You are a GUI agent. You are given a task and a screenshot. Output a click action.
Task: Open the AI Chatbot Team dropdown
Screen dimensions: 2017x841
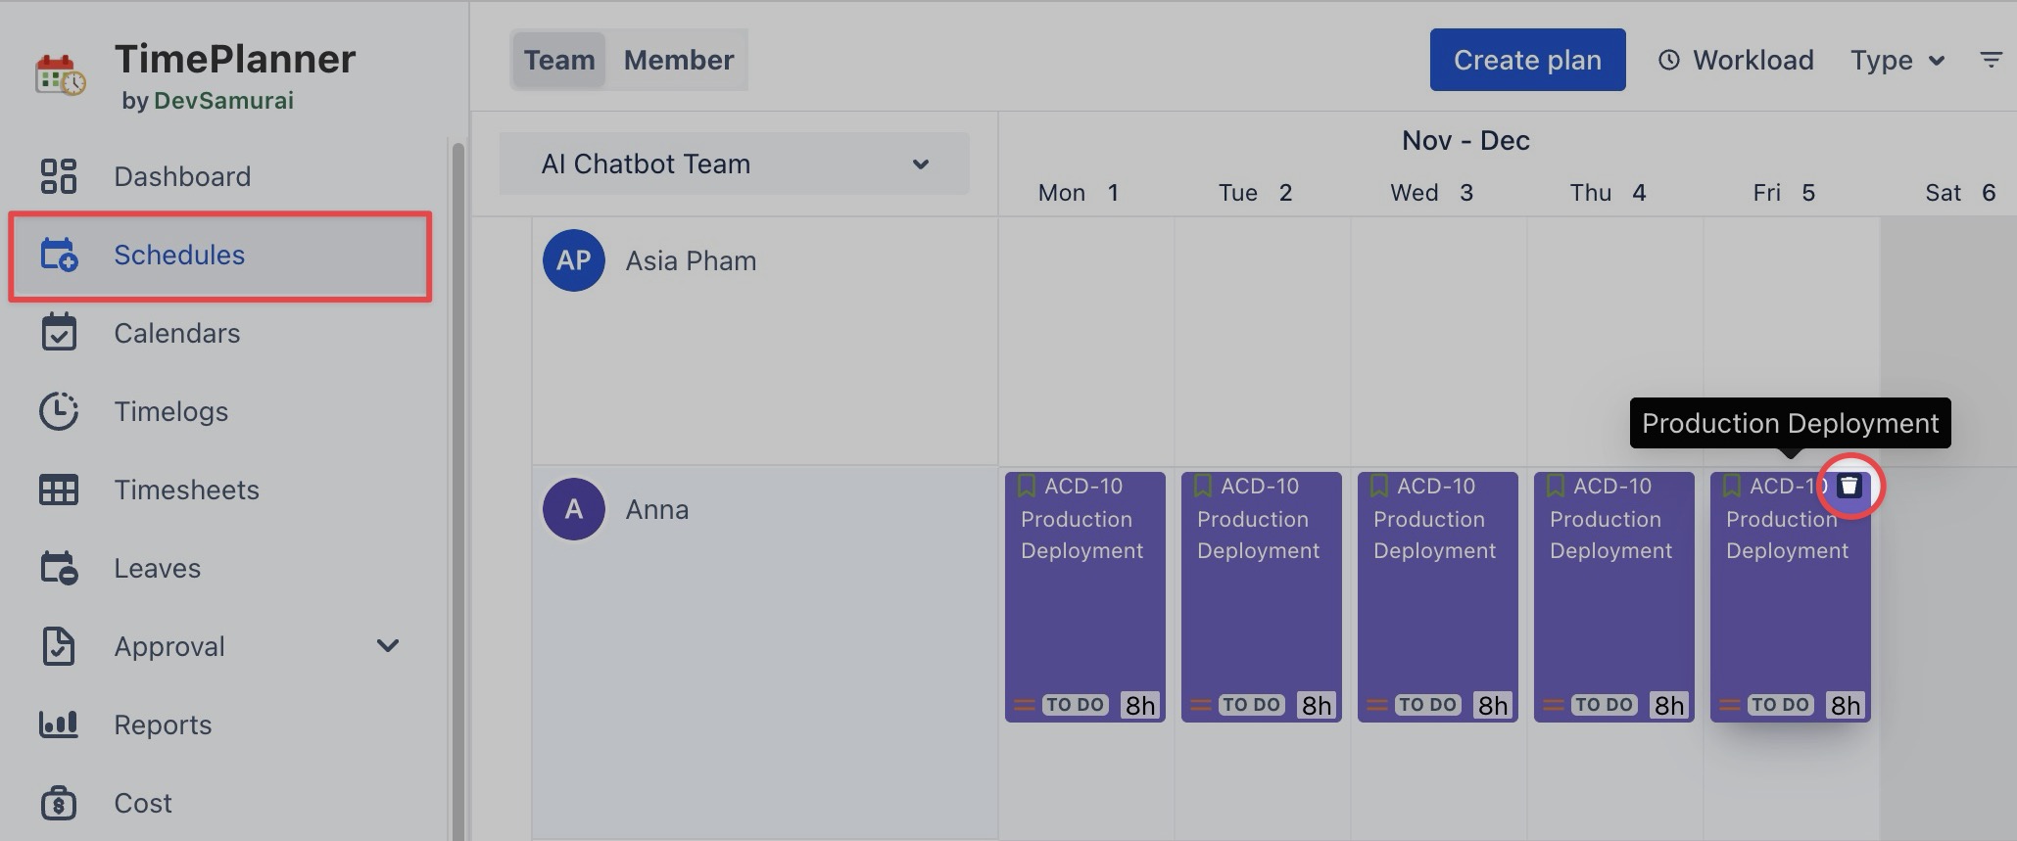[735, 164]
